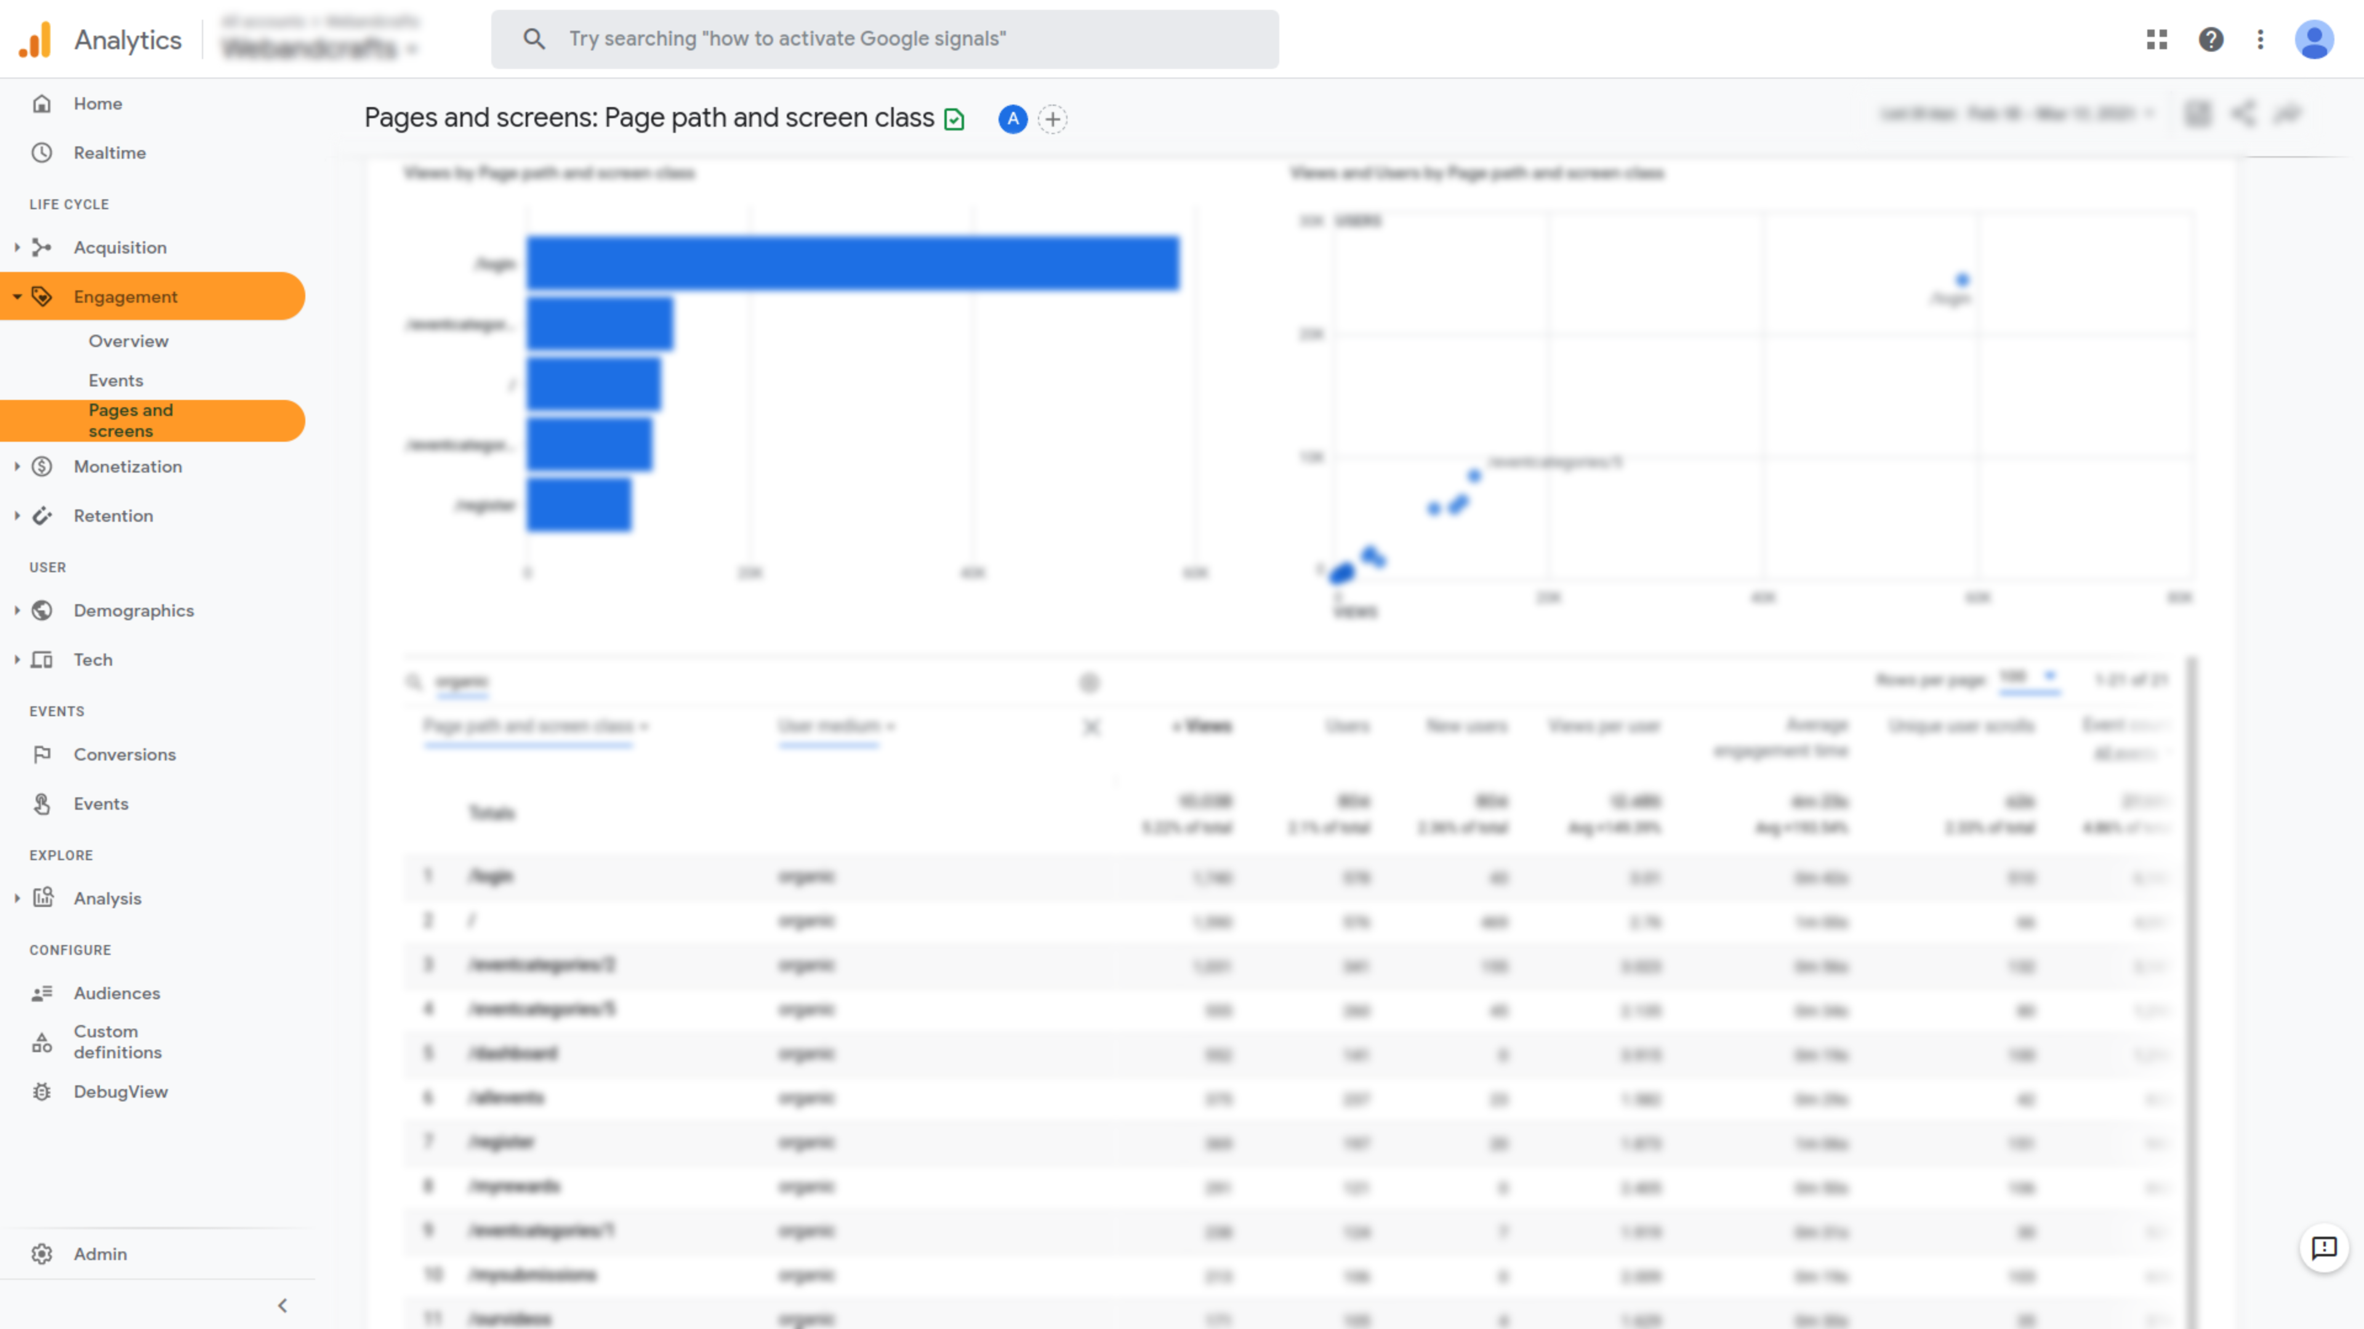This screenshot has width=2364, height=1329.
Task: Go to the Home page
Action: [98, 103]
